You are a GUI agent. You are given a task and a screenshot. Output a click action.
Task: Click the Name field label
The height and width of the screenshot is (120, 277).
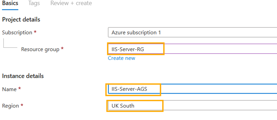(9, 89)
